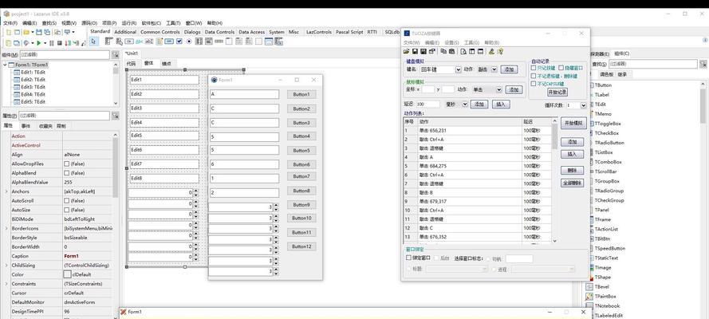Open the dropdown arrow beside the Run button
Screen dimensions: 709x319
(45, 43)
